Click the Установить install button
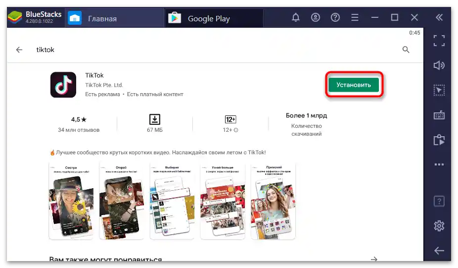 [354, 85]
